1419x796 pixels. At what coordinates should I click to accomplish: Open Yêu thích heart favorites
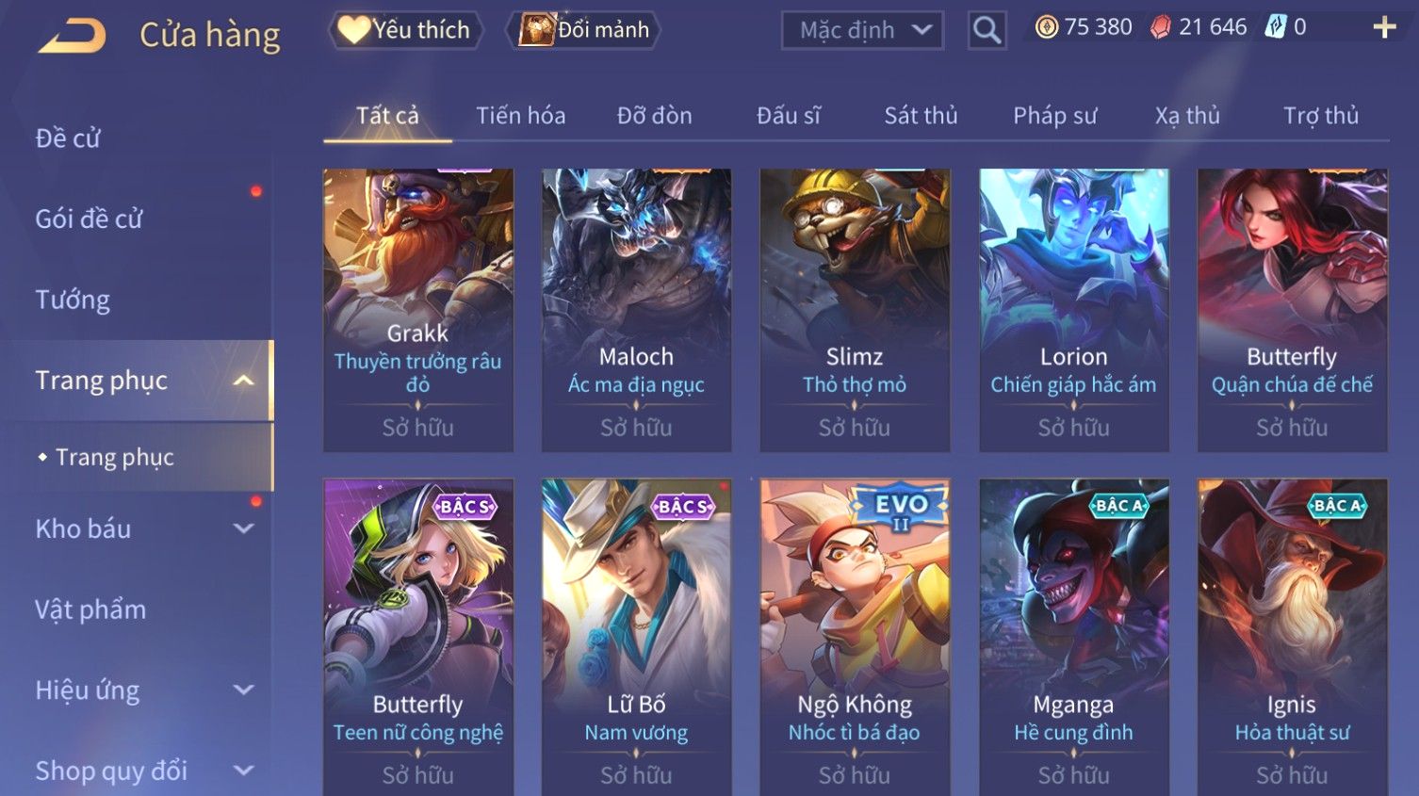(x=405, y=30)
